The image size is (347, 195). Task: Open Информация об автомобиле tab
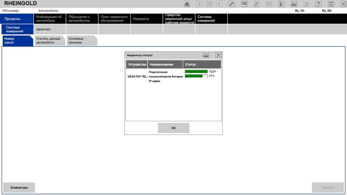(x=50, y=19)
